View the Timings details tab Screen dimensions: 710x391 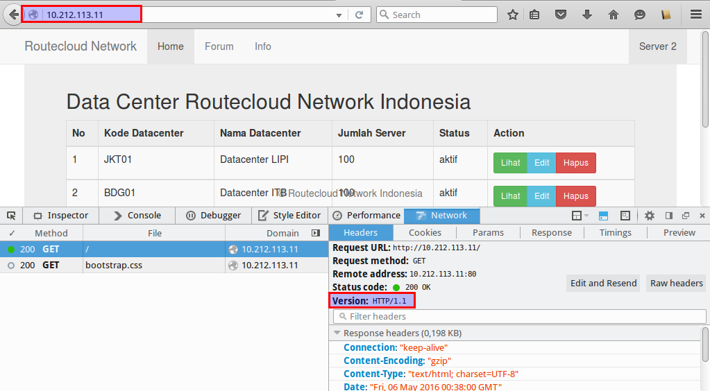pos(616,233)
